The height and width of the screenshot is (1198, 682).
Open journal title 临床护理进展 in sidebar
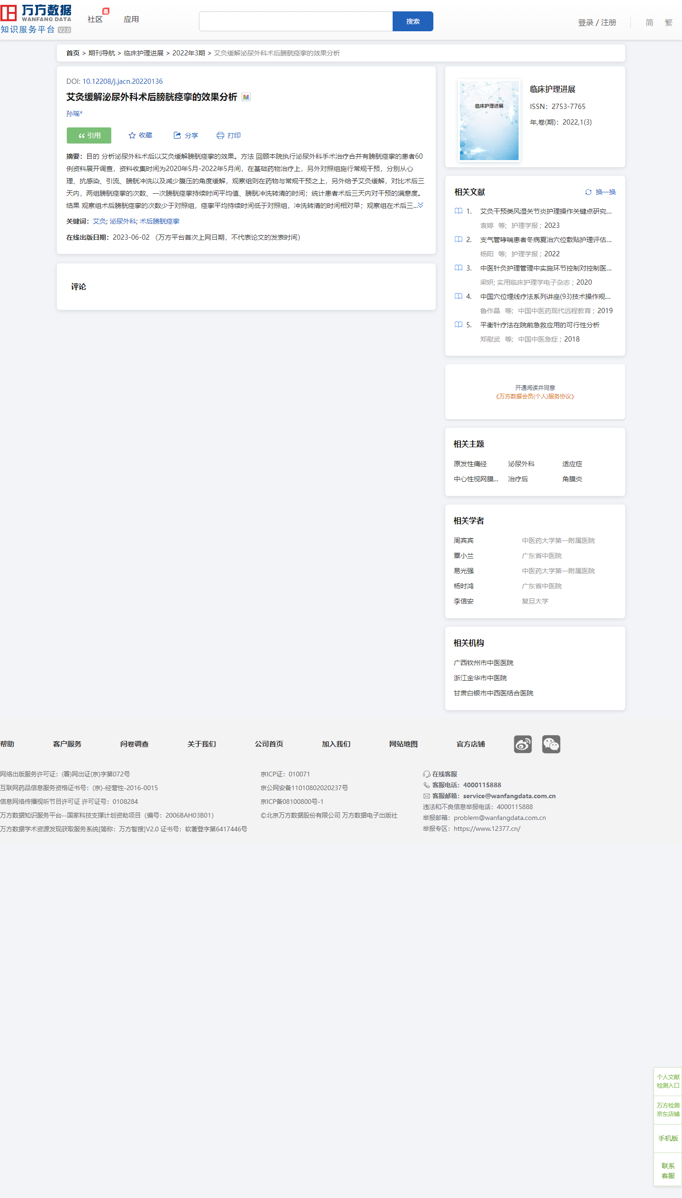[553, 89]
